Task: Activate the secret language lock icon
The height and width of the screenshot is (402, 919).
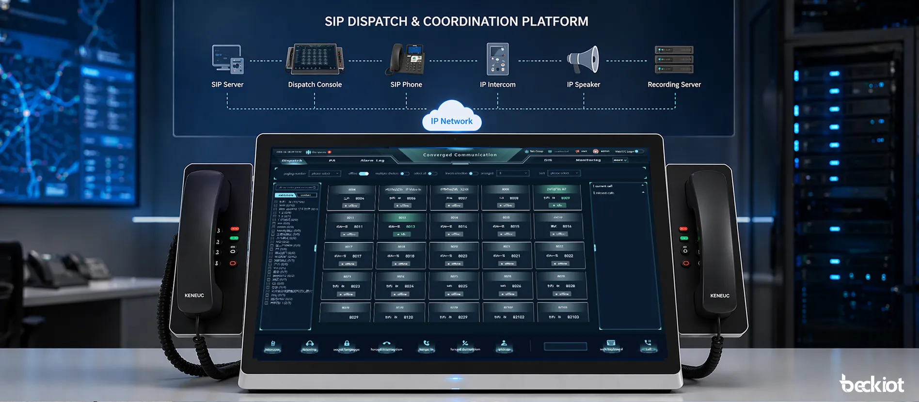Action: (x=347, y=344)
